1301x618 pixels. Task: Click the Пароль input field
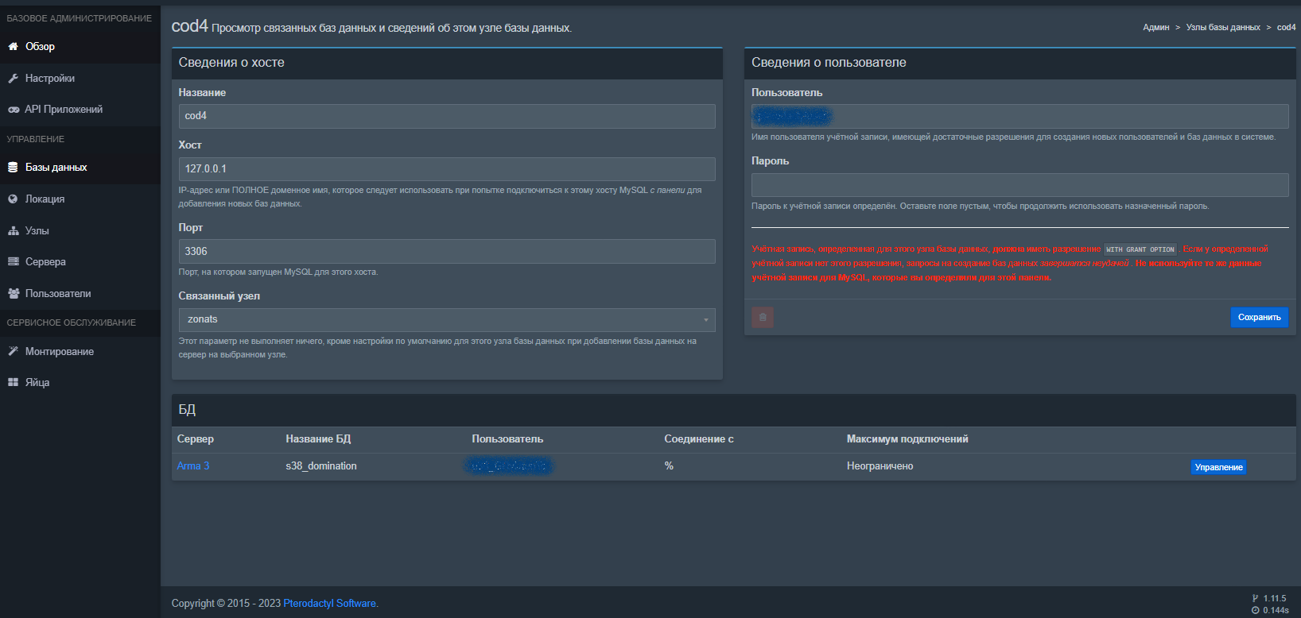click(1020, 185)
